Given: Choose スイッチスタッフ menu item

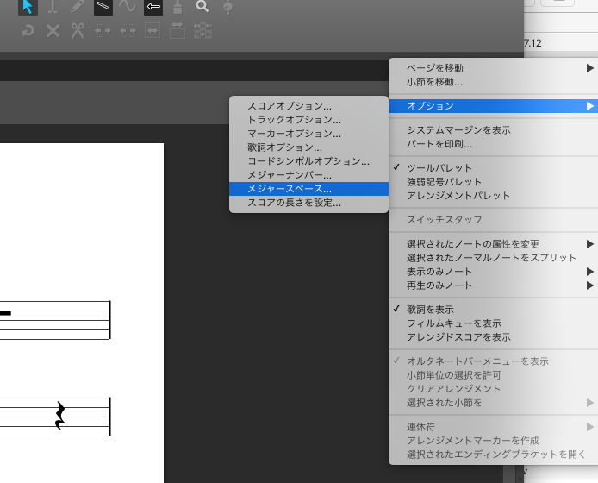Looking at the screenshot, I should click(493, 220).
